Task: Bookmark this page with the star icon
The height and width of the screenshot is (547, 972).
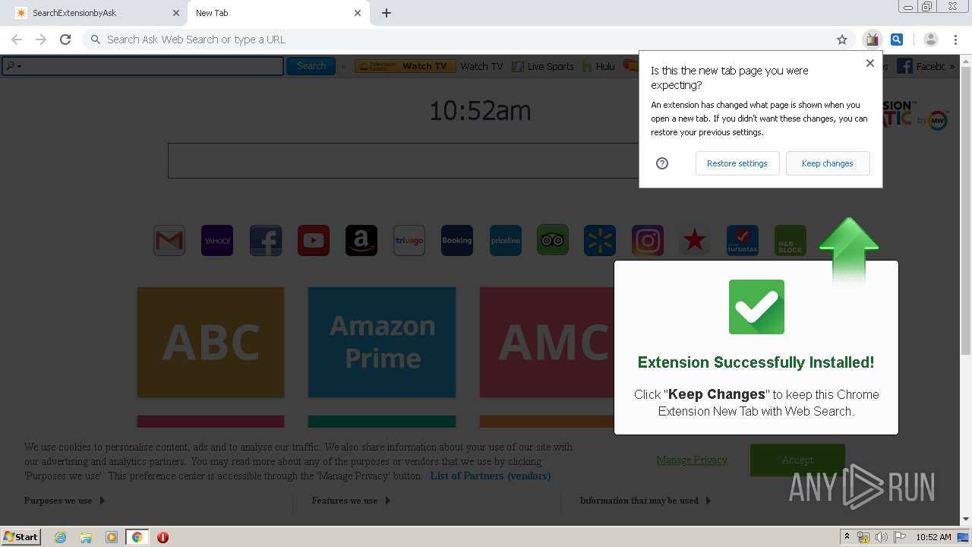Action: point(842,40)
